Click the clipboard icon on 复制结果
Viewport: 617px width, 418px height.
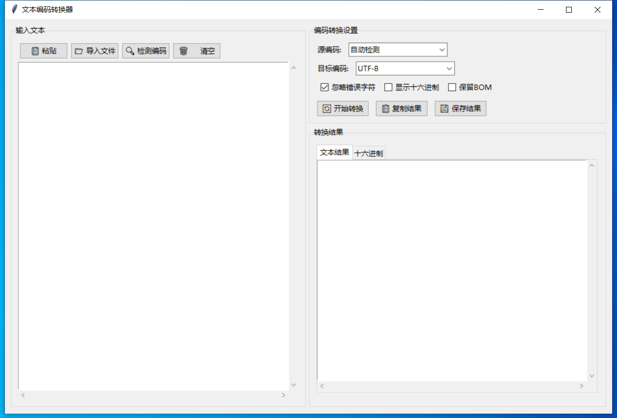coord(386,109)
